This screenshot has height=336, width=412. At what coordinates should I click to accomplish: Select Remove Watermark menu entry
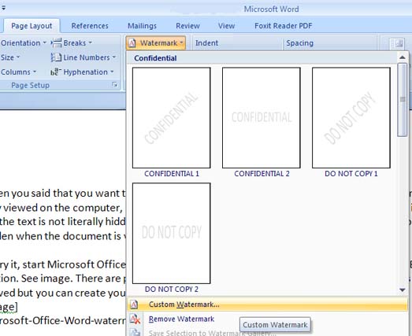point(181,319)
